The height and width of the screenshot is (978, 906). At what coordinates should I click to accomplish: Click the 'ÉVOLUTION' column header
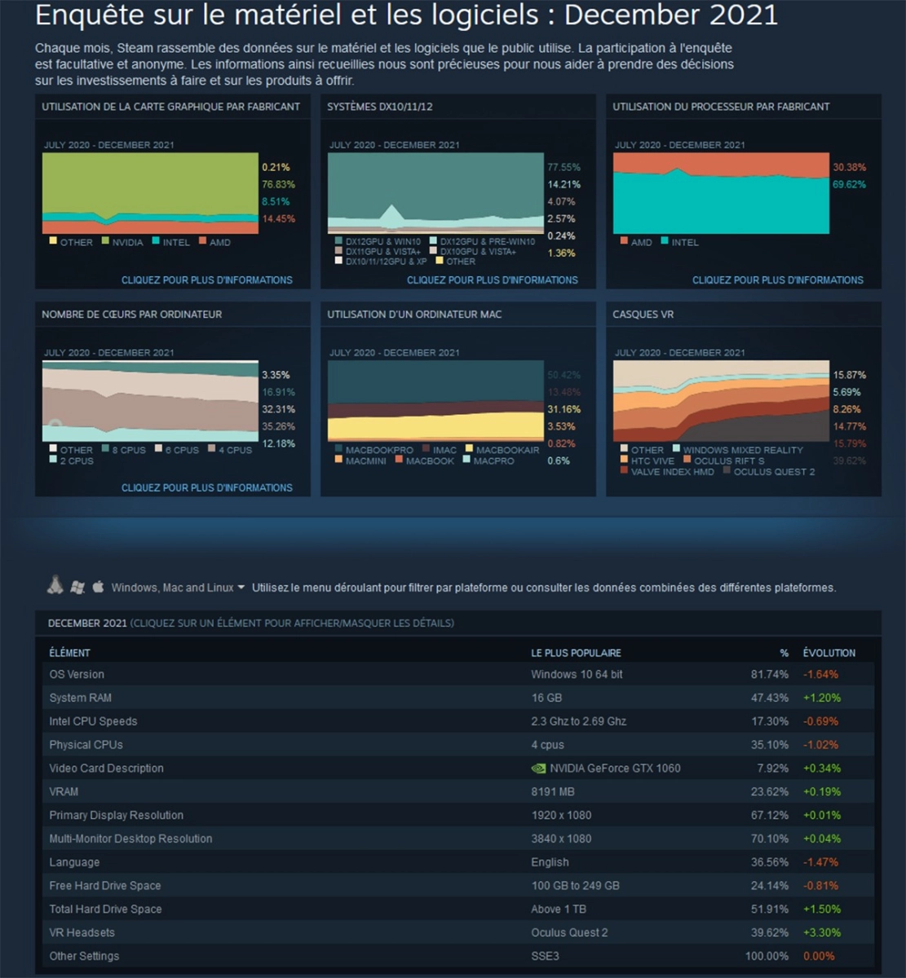point(829,653)
